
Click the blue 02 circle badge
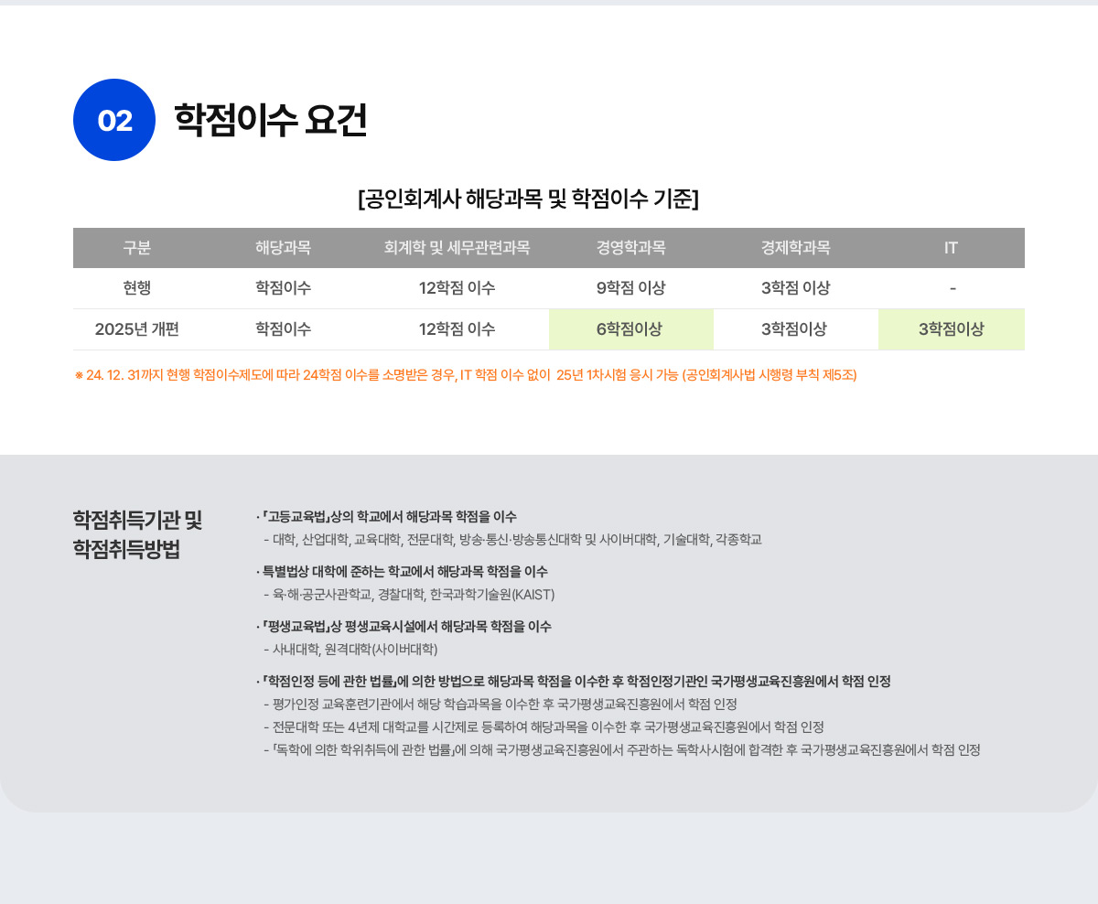[114, 120]
